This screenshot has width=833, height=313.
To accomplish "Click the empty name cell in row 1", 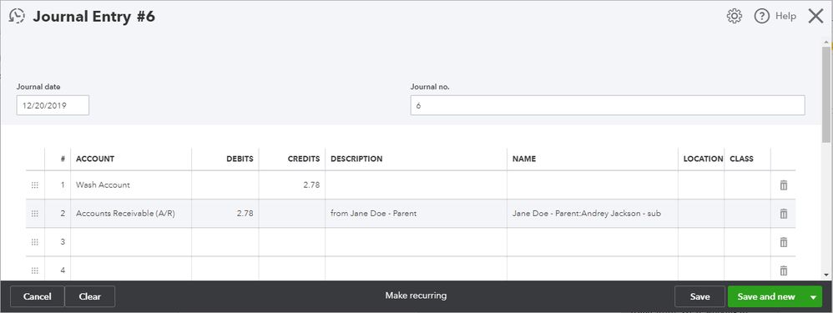I will 593,185.
